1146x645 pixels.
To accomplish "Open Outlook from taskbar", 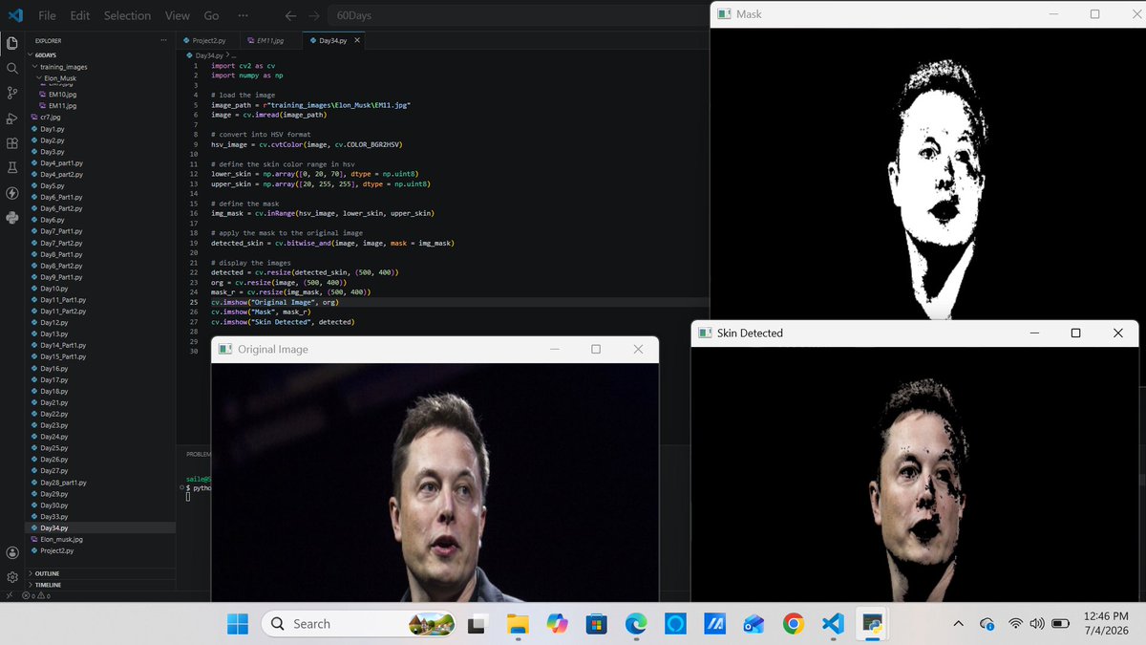I will coord(753,624).
